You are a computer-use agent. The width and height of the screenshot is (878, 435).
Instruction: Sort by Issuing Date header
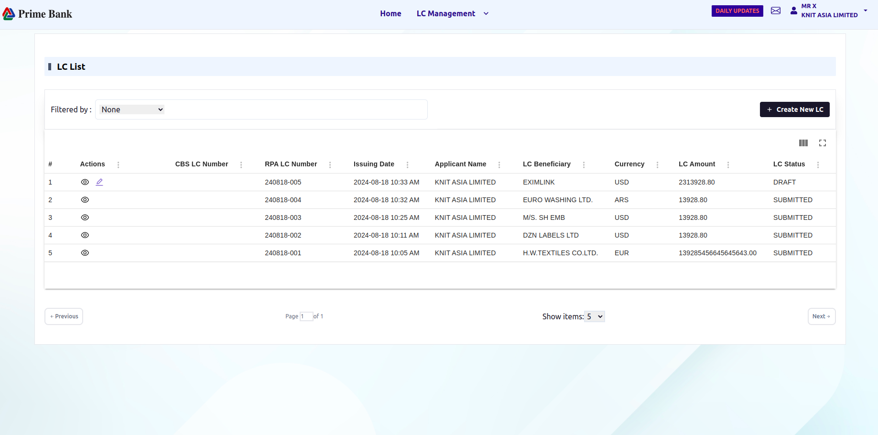click(x=374, y=164)
